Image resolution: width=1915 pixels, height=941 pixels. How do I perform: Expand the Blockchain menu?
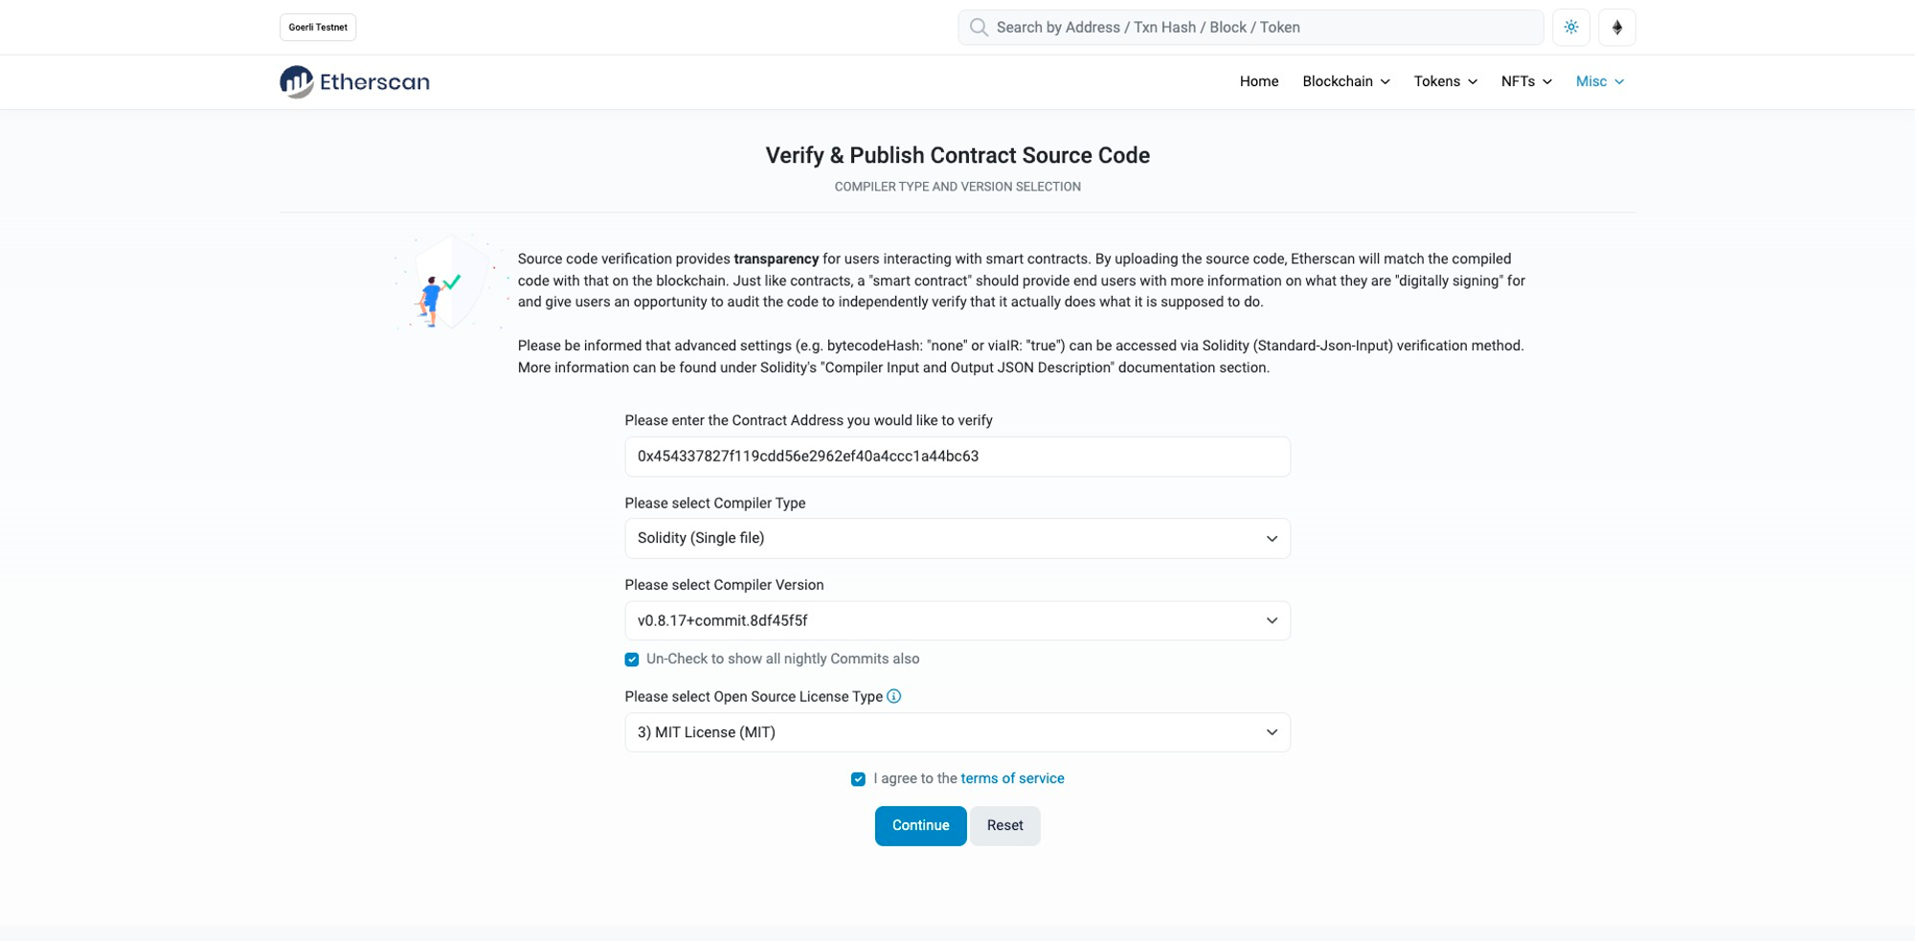click(1345, 81)
